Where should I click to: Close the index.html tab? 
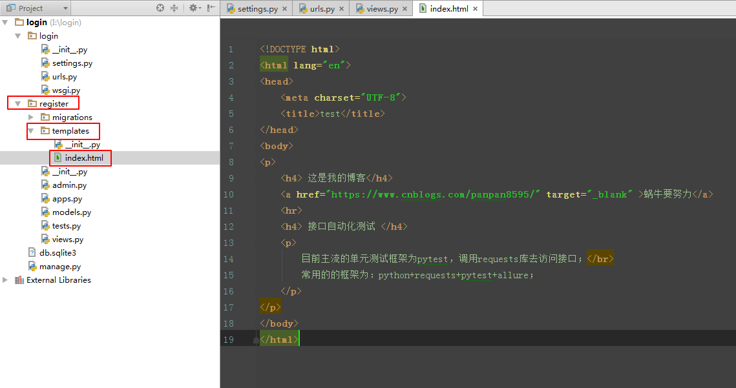(x=475, y=9)
